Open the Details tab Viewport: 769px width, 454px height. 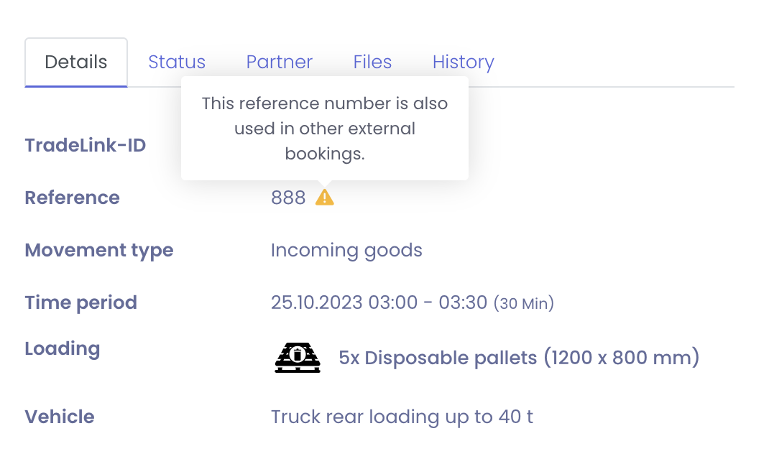76,62
